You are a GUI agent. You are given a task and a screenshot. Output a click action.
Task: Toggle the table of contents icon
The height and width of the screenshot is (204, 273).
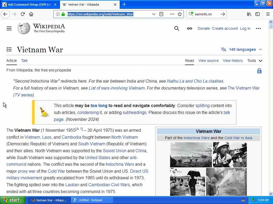point(9,49)
